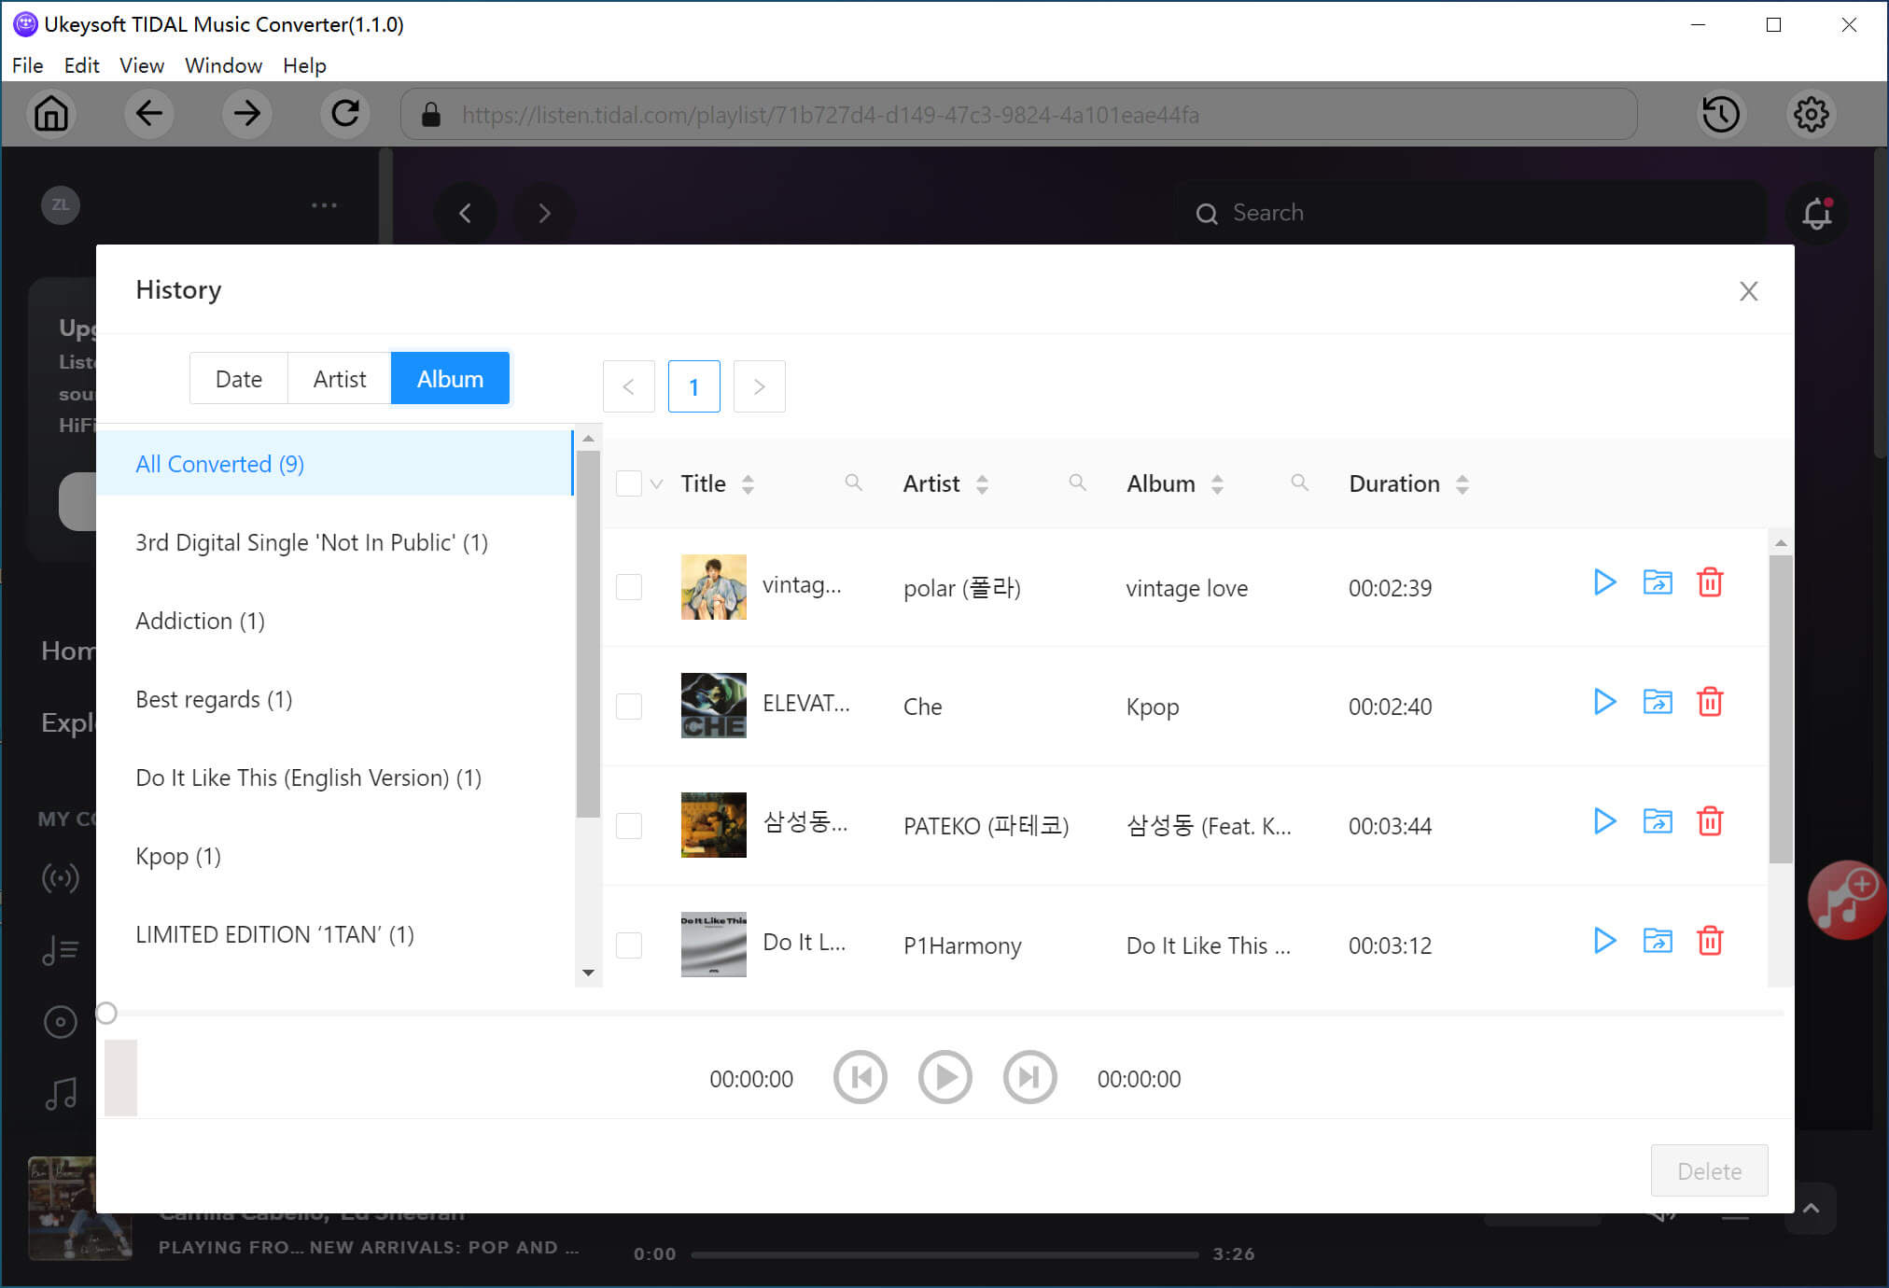Image resolution: width=1889 pixels, height=1288 pixels.
Task: Open conversion history clock icon
Action: 1721,114
